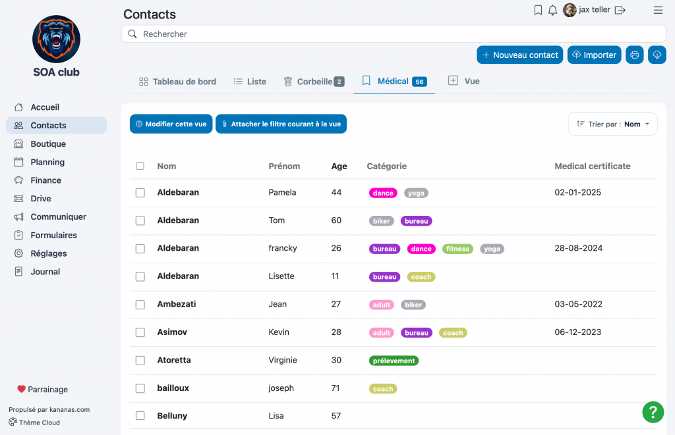Click the SOA club bear logo
The width and height of the screenshot is (675, 435).
pos(57,39)
